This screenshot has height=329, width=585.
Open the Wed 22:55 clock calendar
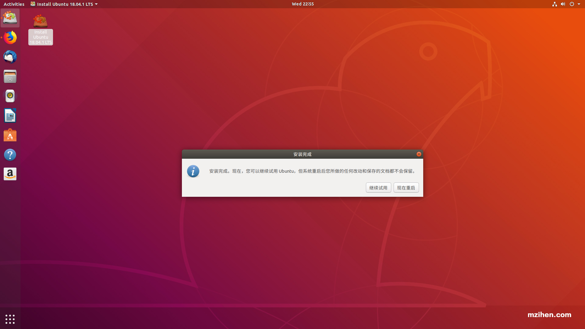point(303,4)
